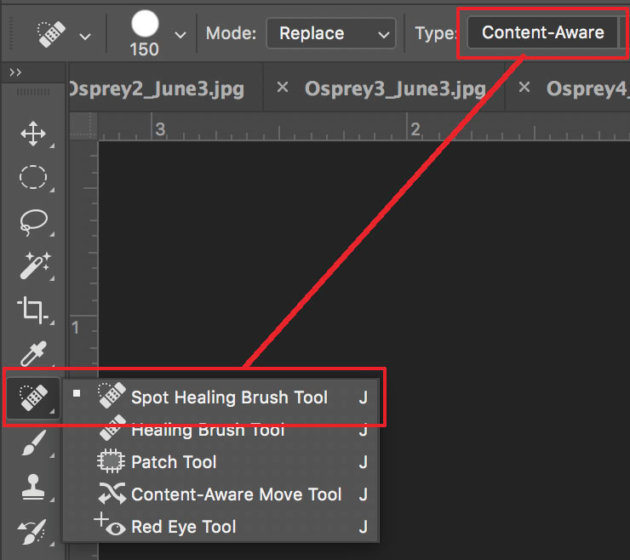Click the white brush preview circle
This screenshot has width=630, height=560.
(x=145, y=23)
